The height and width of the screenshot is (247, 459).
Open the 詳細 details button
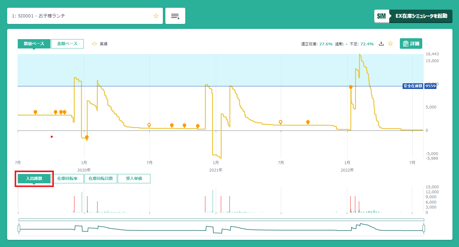[x=411, y=44]
